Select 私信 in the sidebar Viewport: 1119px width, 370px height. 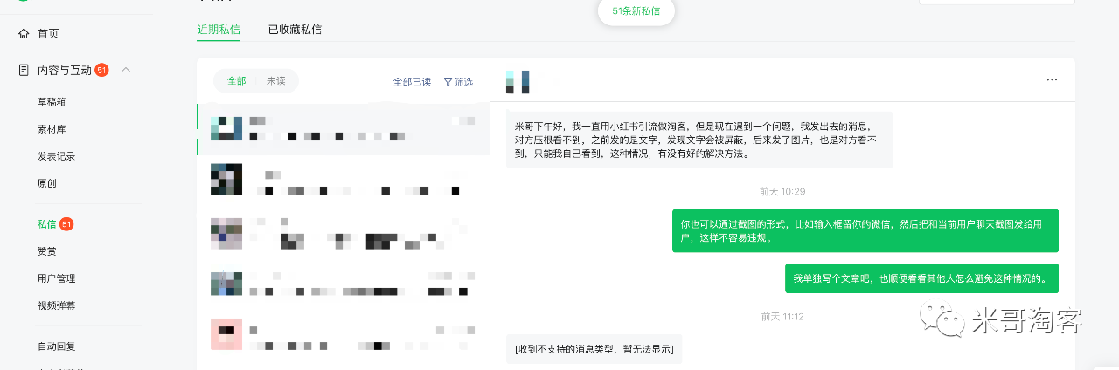[46, 224]
